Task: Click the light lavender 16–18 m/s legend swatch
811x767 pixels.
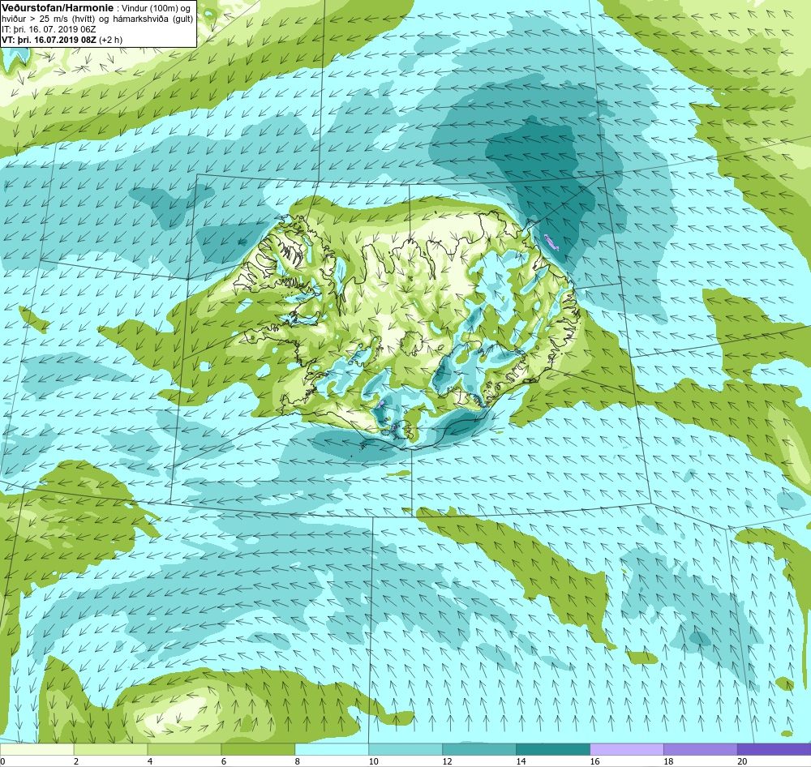Action: tap(627, 749)
